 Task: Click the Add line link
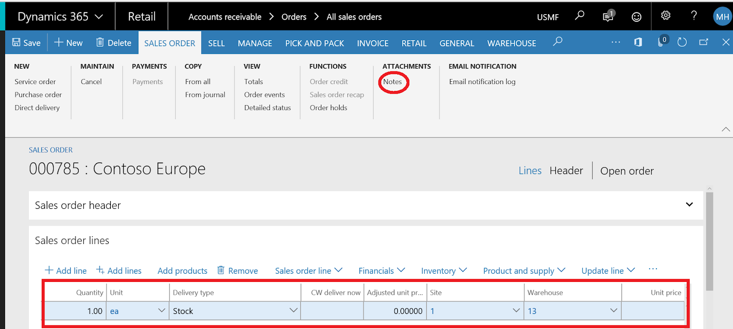[66, 271]
